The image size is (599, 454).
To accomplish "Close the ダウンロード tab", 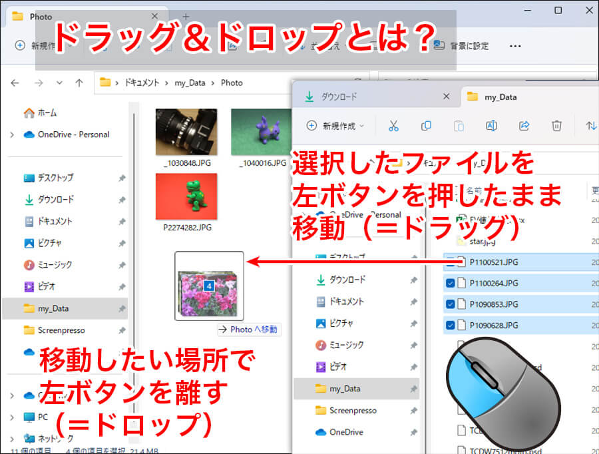I will tap(446, 97).
